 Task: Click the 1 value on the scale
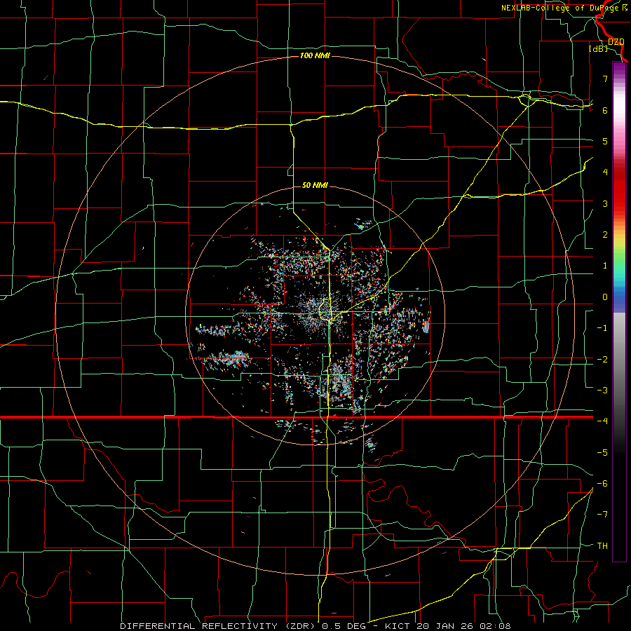605,266
